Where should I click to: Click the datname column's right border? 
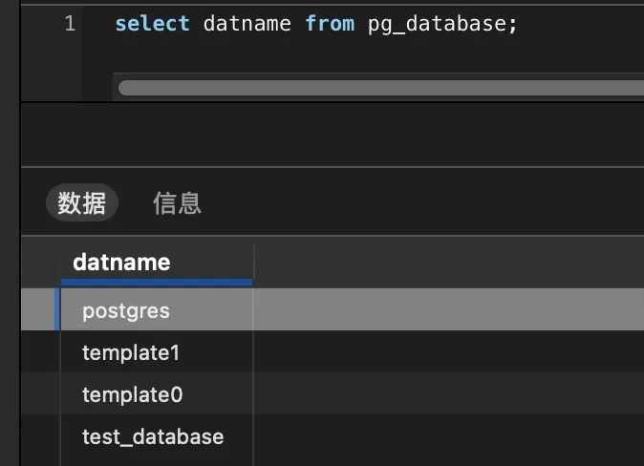(x=253, y=262)
